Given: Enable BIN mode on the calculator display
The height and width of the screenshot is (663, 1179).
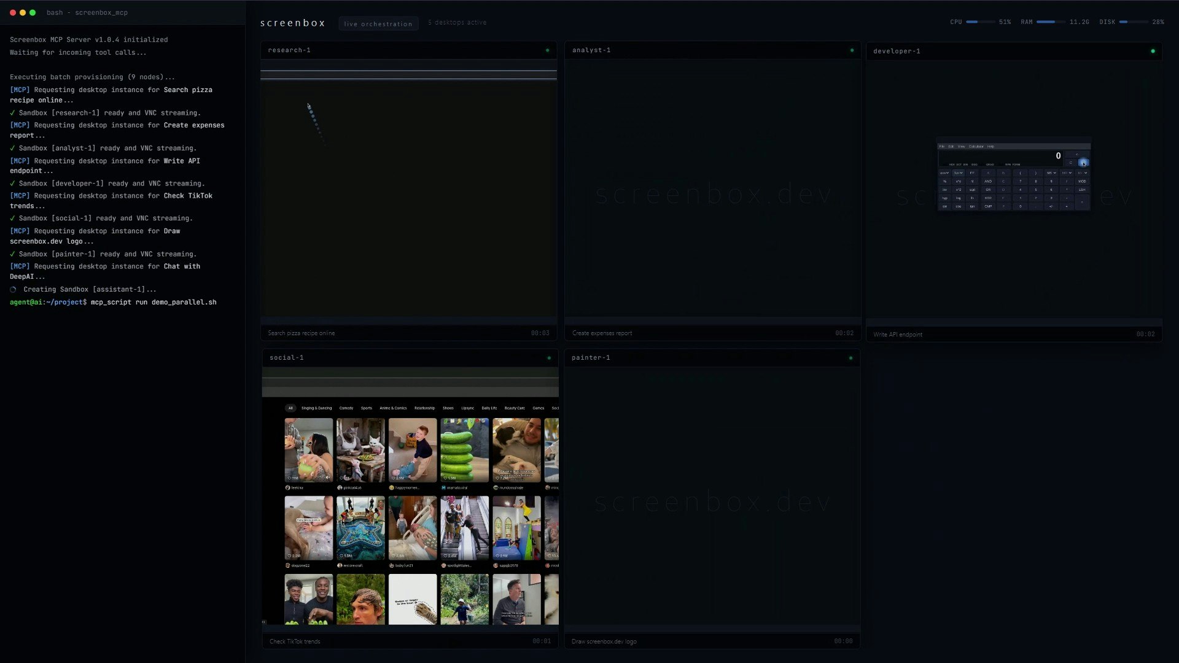Looking at the screenshot, I should pos(965,165).
